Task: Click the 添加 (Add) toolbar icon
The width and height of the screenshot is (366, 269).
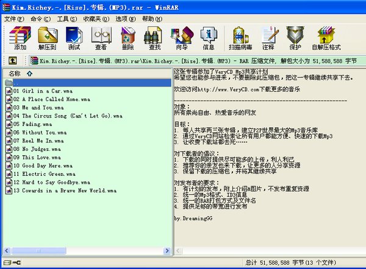Action: [x=20, y=38]
